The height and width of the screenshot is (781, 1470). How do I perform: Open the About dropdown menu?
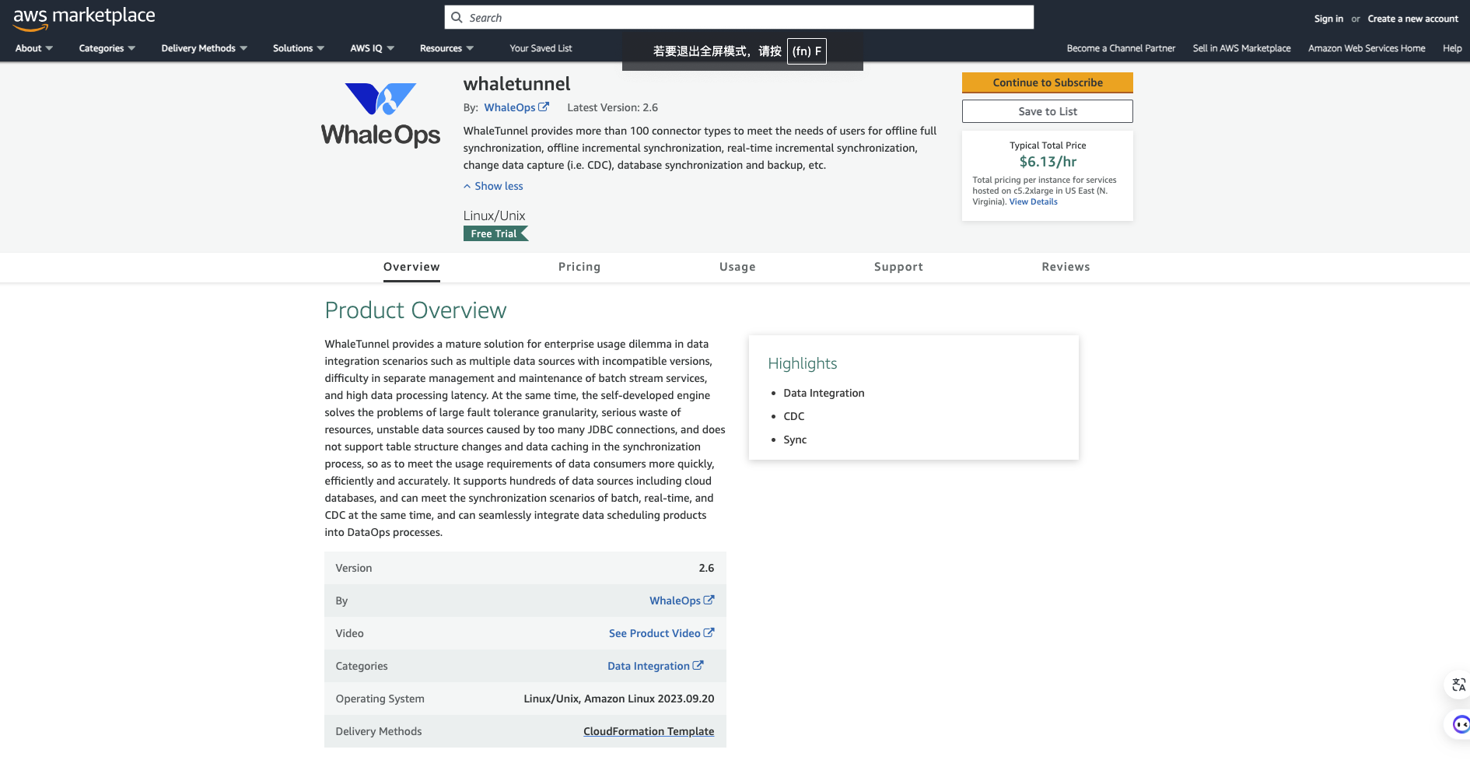pos(34,48)
